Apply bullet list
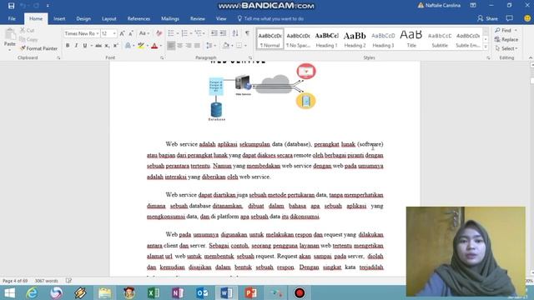 pyautogui.click(x=171, y=33)
